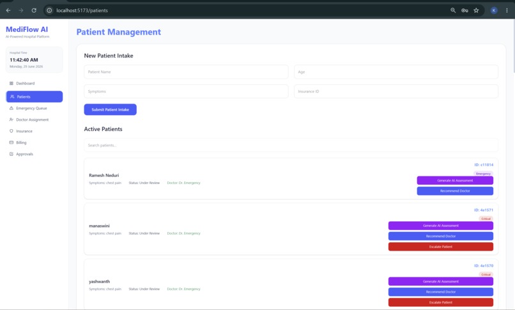The image size is (515, 310).
Task: Click the password key icon
Action: [465, 10]
